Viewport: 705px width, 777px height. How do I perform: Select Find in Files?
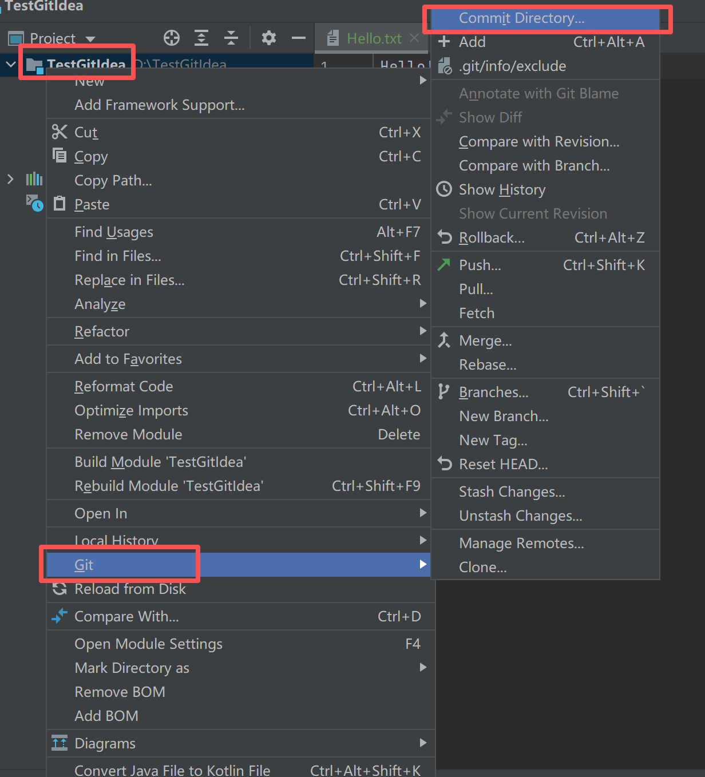pyautogui.click(x=238, y=256)
